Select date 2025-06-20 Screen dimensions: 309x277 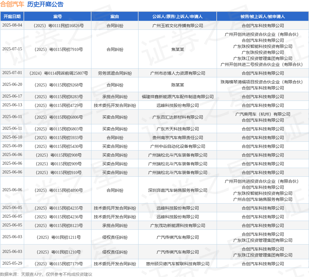coord(12,84)
